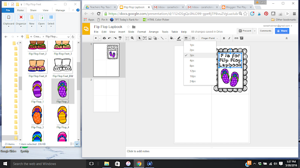Screen dimensions: 300x168
Task: Click the Insert image toolbar icon
Action: pos(150,38)
